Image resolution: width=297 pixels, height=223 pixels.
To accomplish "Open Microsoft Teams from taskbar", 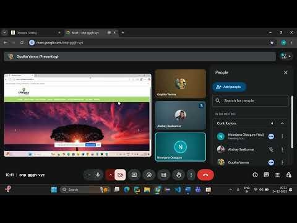I will point(198,190).
